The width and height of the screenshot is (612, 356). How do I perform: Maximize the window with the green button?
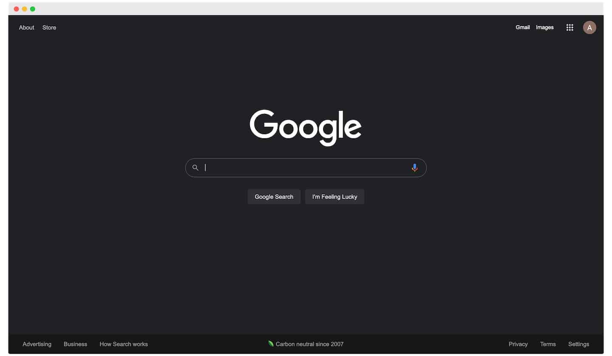[x=33, y=9]
